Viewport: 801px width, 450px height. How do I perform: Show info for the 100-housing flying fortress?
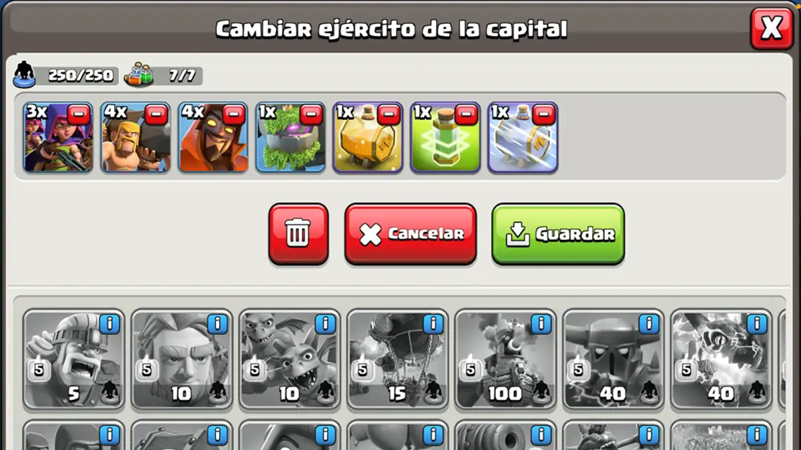(x=542, y=324)
